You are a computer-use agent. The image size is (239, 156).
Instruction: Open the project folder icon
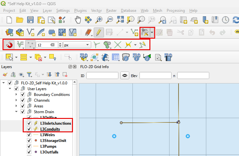(x=20, y=20)
